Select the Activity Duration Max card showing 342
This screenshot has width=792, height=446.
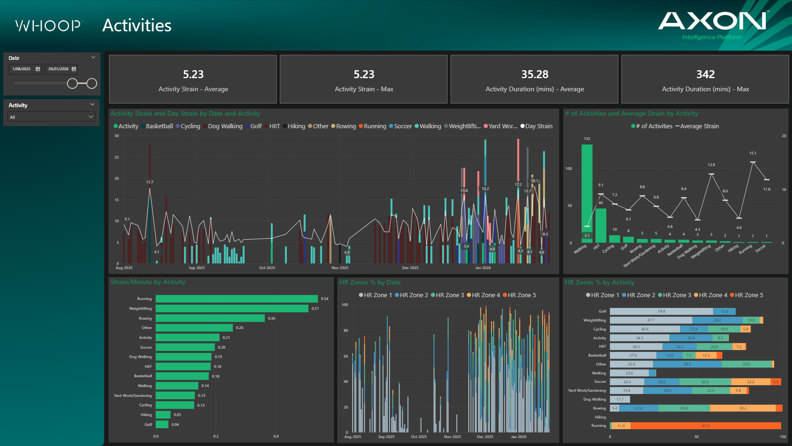(x=705, y=79)
